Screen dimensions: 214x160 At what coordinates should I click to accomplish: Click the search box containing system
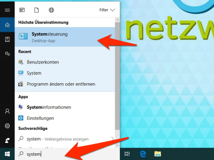(67, 154)
